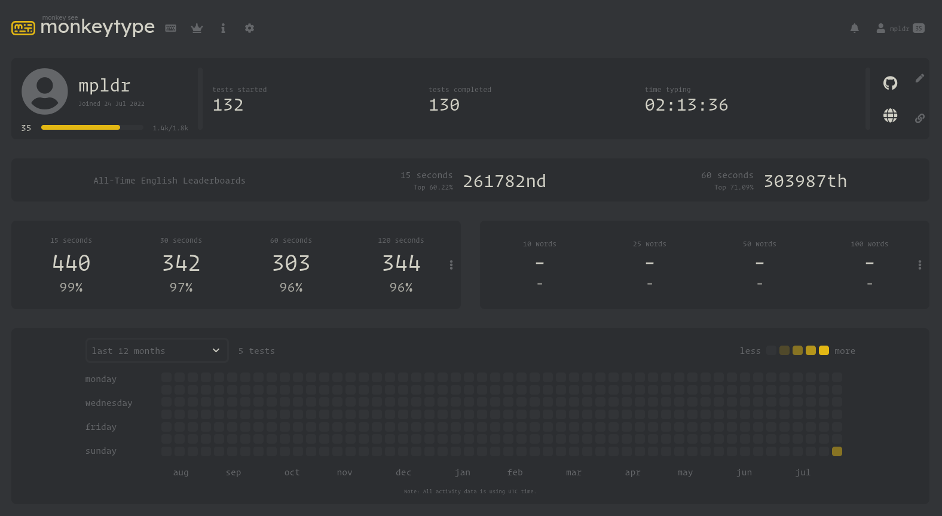This screenshot has height=516, width=942.
Task: Edit profile with the pencil icon
Action: (920, 78)
